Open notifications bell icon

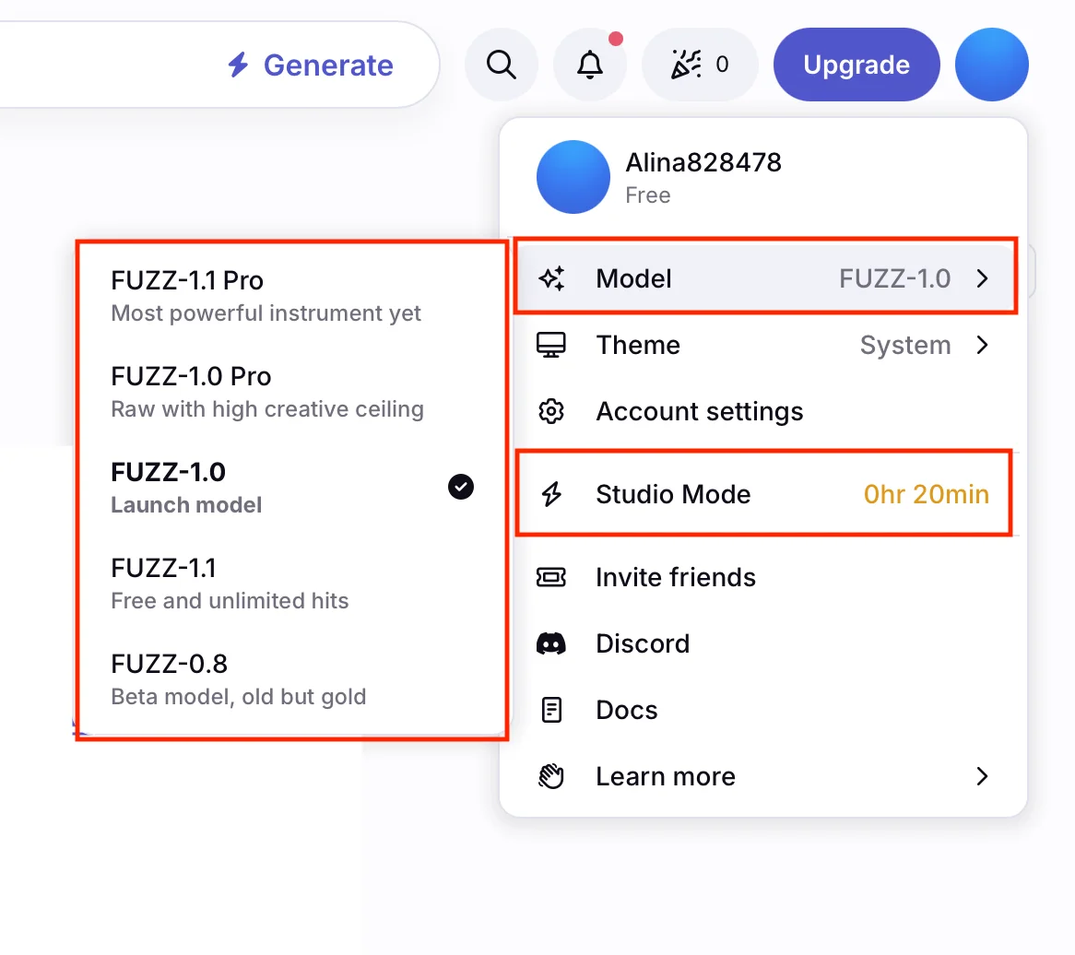pyautogui.click(x=590, y=65)
